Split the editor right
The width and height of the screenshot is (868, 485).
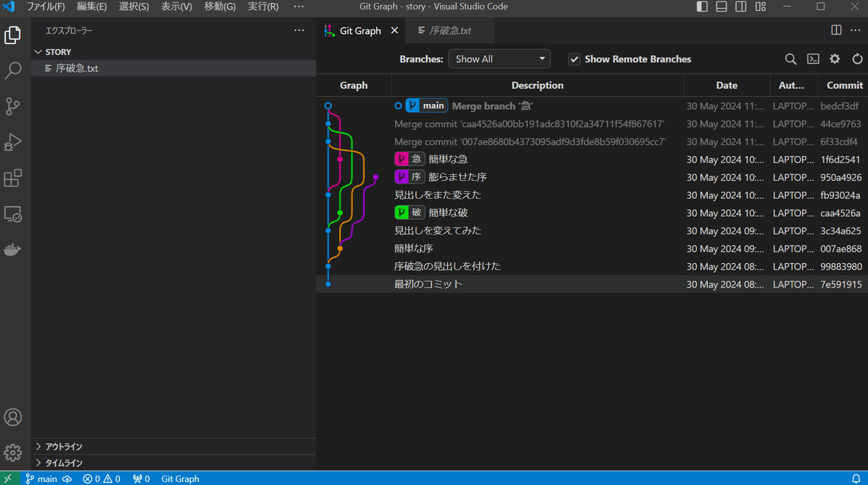pyautogui.click(x=836, y=30)
